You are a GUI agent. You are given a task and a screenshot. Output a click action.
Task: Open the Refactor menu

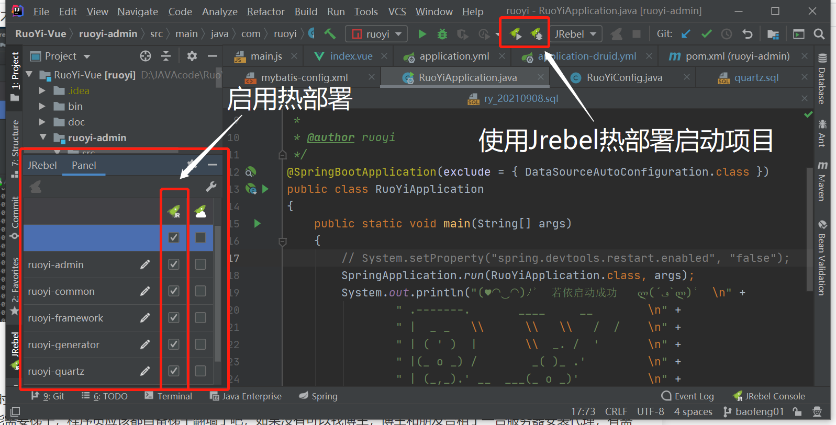265,12
